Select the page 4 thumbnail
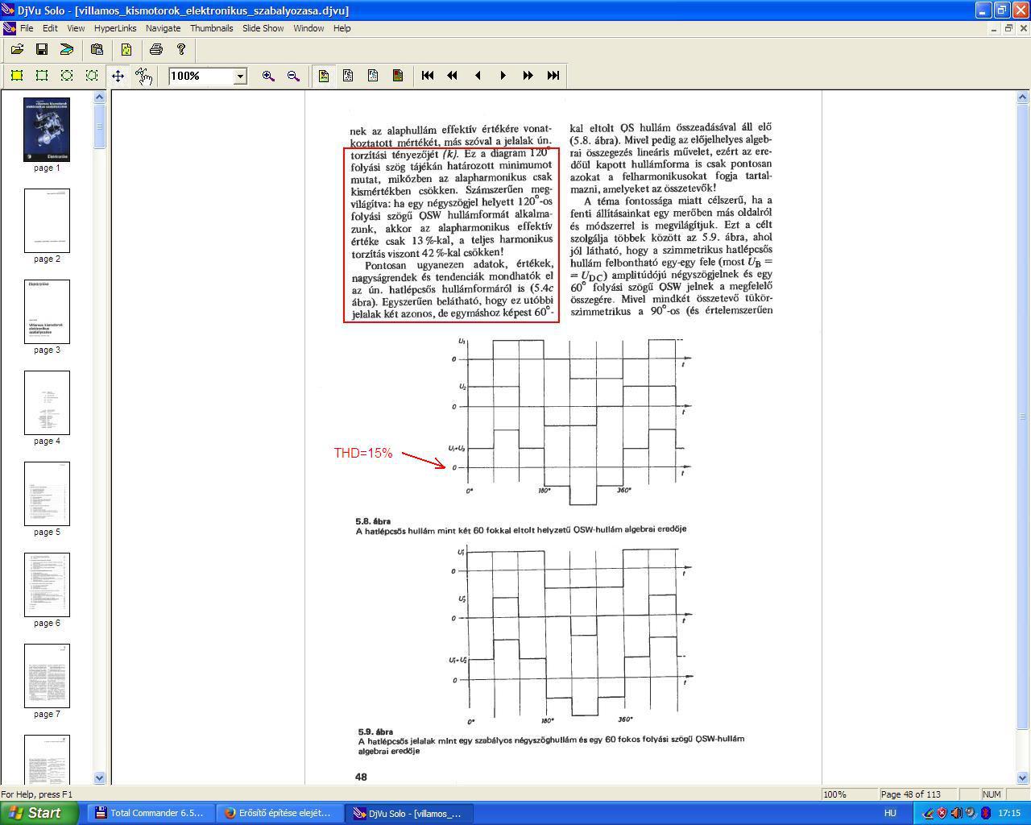Image resolution: width=1031 pixels, height=825 pixels. pos(47,403)
